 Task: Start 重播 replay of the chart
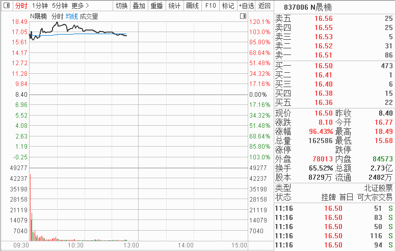(x=156, y=6)
